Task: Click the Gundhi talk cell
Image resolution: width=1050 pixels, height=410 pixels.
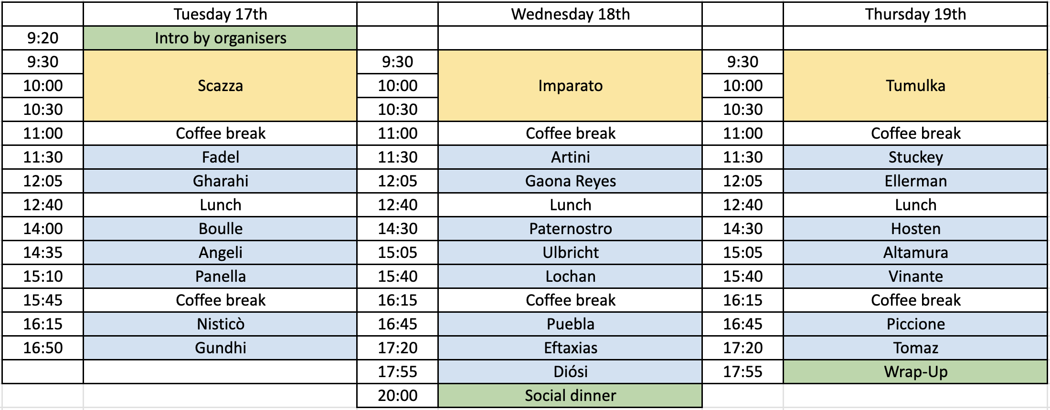Action: point(220,348)
